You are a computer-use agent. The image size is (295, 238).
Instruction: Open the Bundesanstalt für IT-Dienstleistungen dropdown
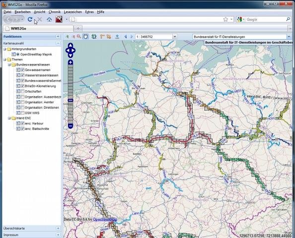(289, 37)
